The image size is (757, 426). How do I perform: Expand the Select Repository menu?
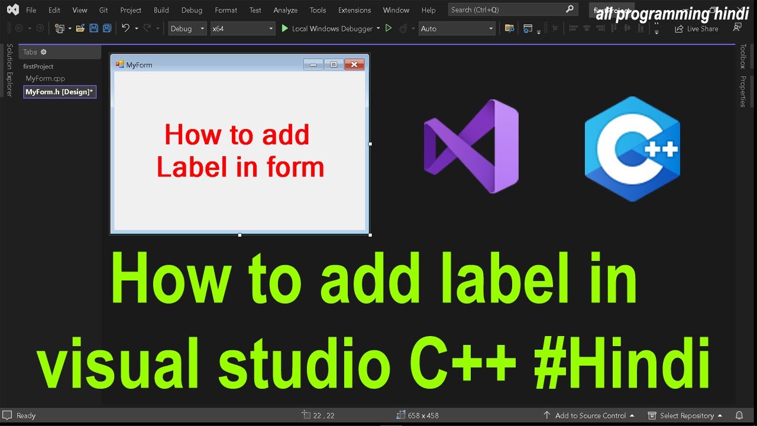point(685,415)
